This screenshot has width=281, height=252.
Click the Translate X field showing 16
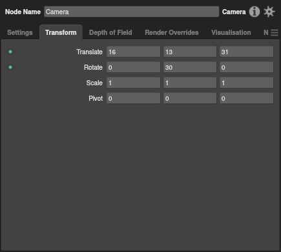pyautogui.click(x=134, y=52)
